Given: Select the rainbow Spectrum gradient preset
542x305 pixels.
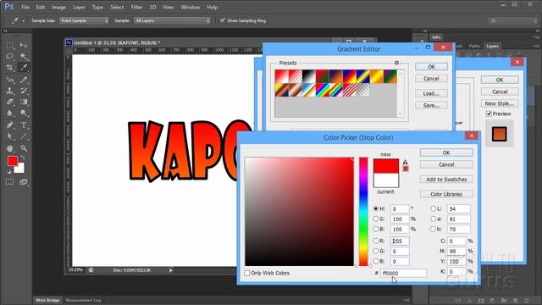Looking at the screenshot, I should pyautogui.click(x=322, y=91).
